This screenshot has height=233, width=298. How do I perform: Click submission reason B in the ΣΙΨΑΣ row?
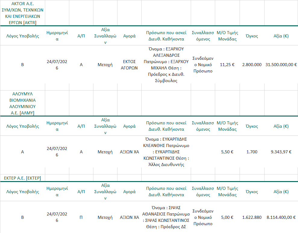click(x=22, y=217)
